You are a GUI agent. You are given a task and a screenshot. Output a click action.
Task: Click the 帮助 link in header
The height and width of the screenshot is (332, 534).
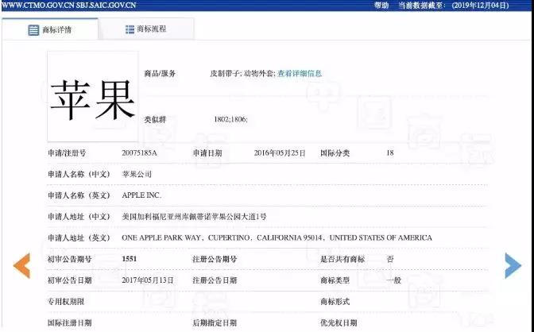click(x=381, y=5)
